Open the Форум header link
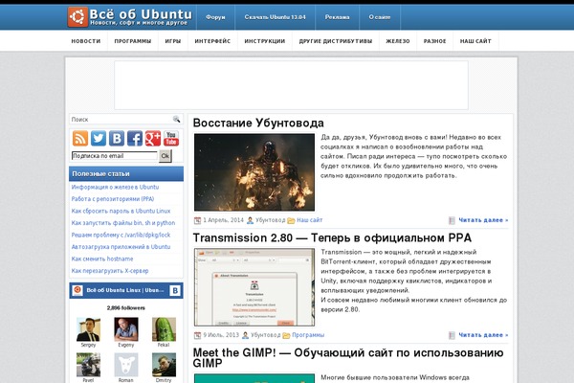 215,17
